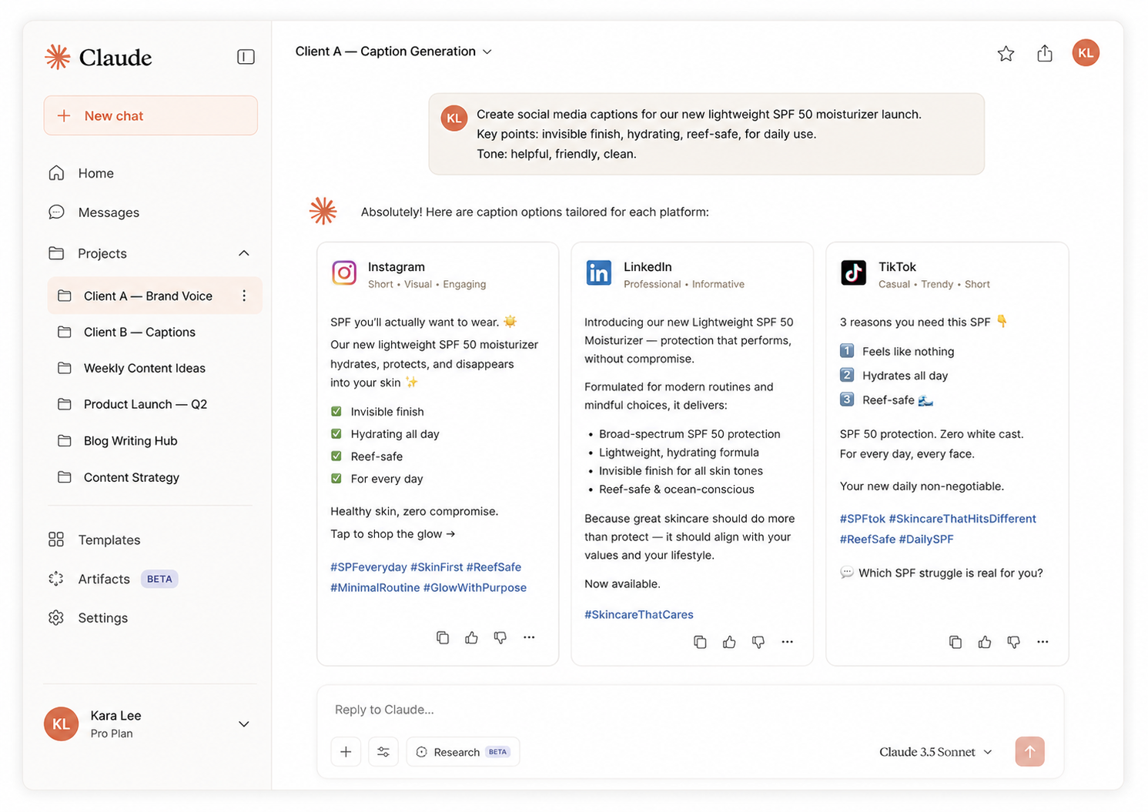The width and height of the screenshot is (1148, 812).
Task: Open more options for the Instagram caption
Action: [529, 637]
